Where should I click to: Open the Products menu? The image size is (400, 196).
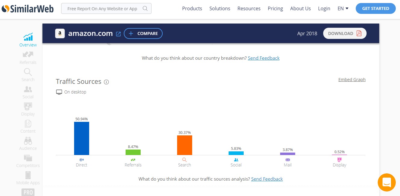[x=192, y=8]
